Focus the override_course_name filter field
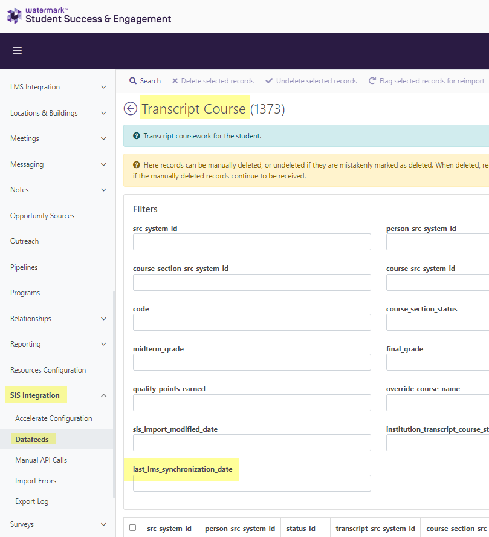This screenshot has width=489, height=537. (438, 403)
